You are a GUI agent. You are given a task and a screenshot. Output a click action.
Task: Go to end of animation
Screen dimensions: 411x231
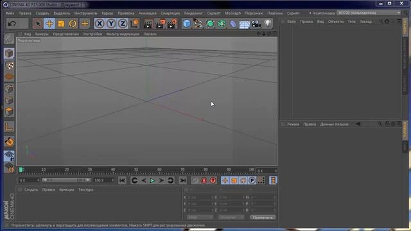coord(182,180)
